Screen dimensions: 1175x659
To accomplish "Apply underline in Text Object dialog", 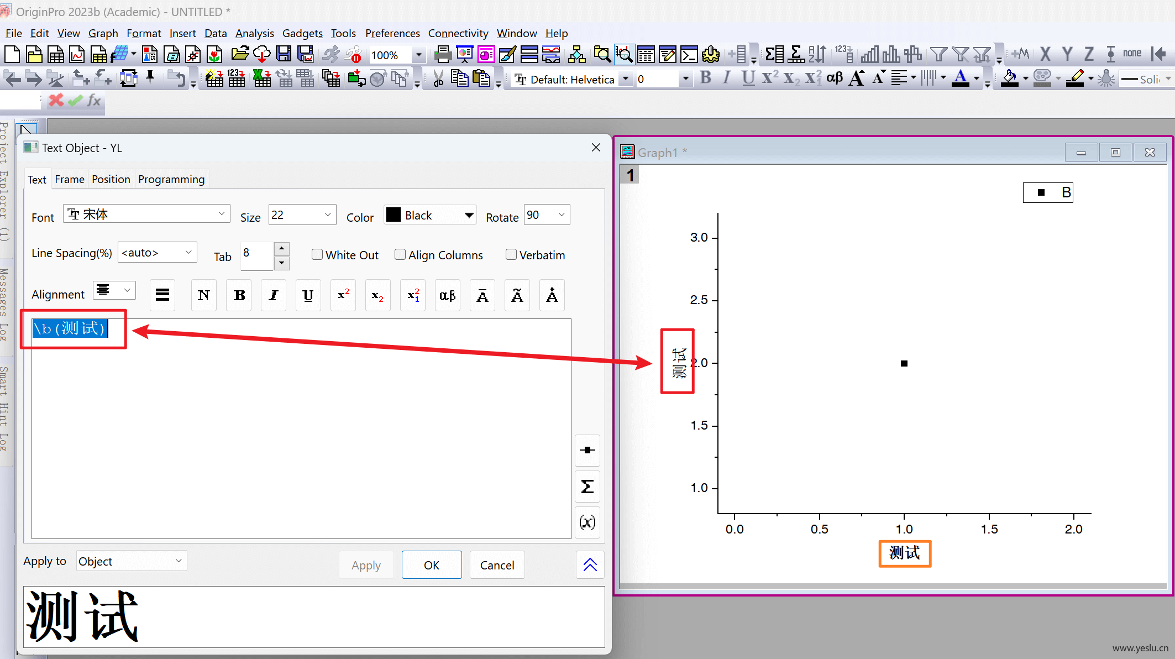I will [308, 295].
